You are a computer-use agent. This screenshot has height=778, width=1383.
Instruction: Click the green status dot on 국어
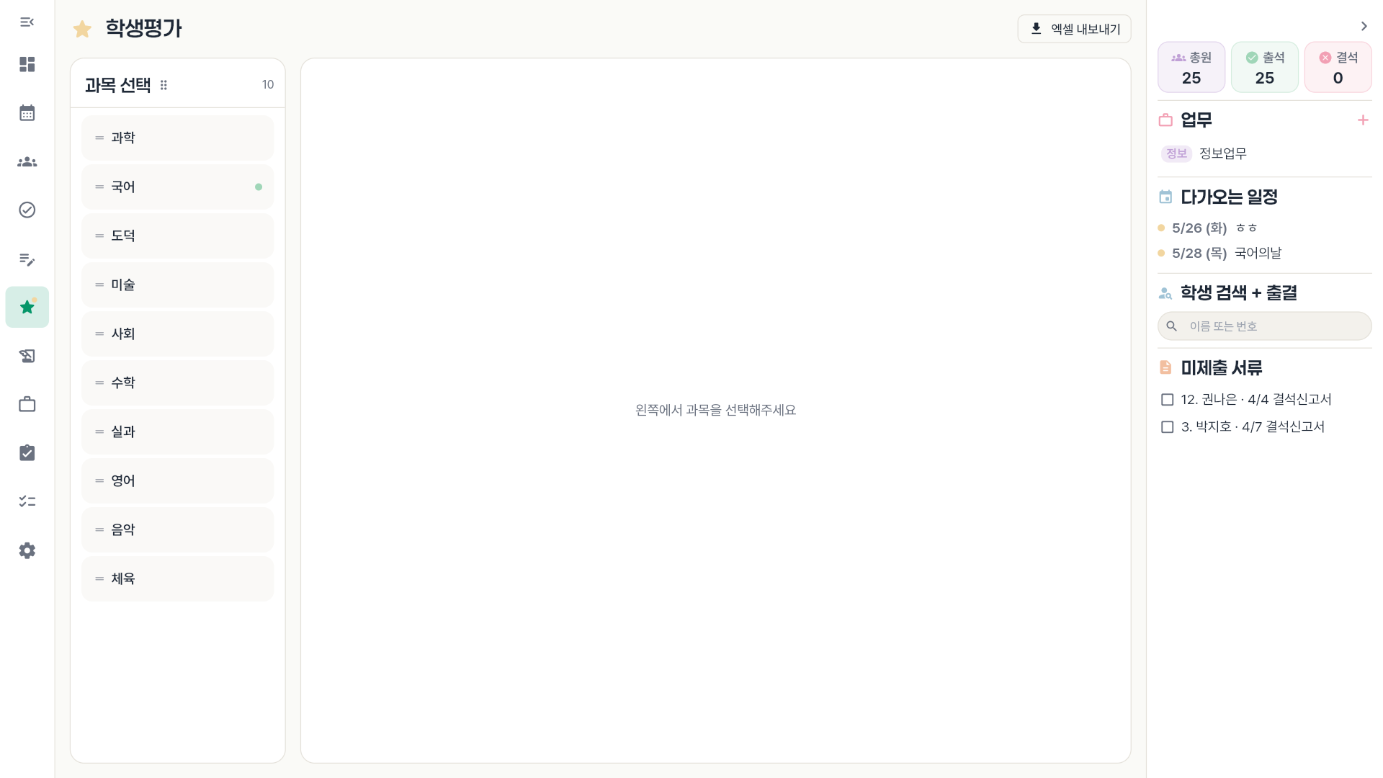[259, 187]
